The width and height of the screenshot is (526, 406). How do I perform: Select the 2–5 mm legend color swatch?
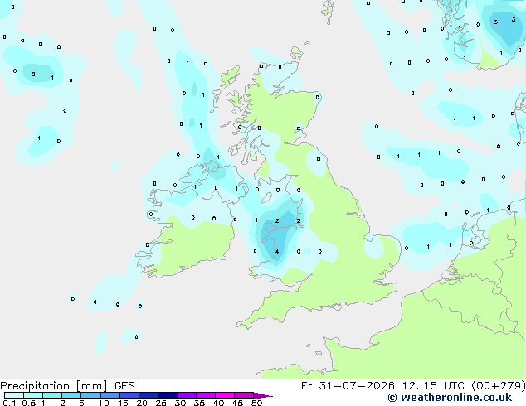(71, 395)
